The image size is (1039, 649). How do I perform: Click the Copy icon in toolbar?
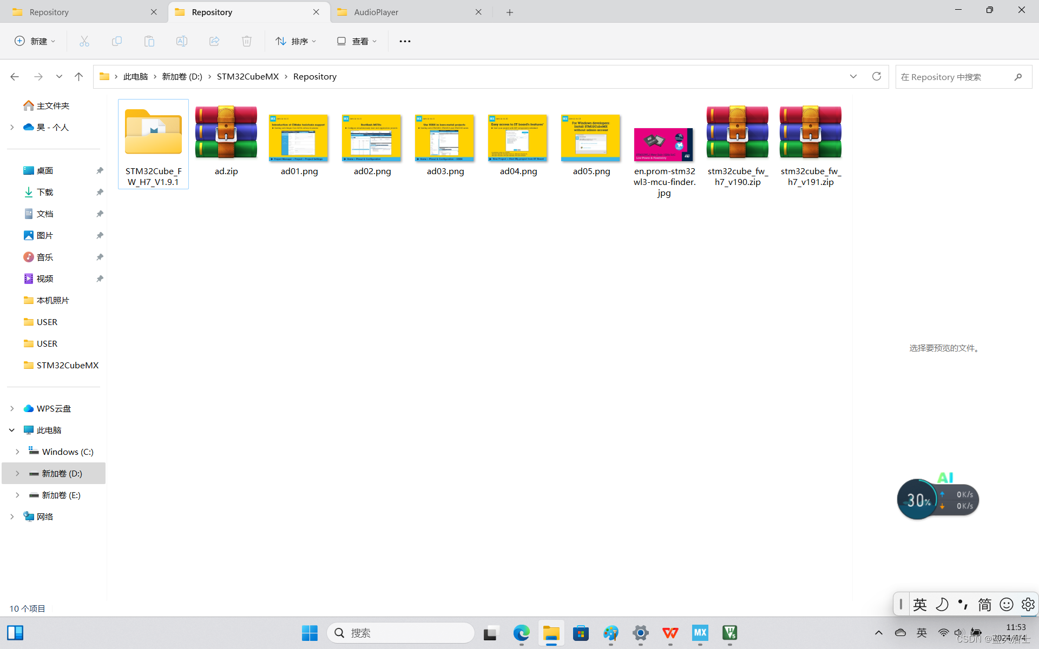pyautogui.click(x=117, y=41)
